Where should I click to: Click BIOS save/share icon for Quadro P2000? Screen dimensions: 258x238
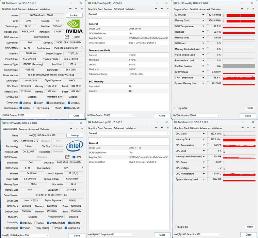(x=67, y=37)
